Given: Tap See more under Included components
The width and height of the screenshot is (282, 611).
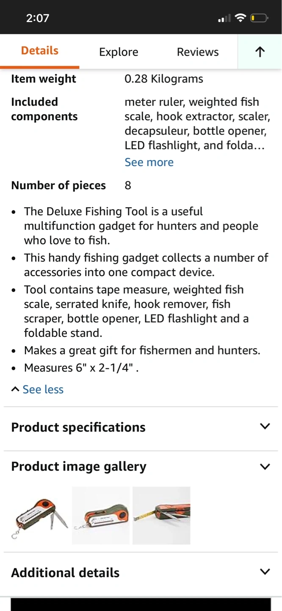Looking at the screenshot, I should coord(149,162).
